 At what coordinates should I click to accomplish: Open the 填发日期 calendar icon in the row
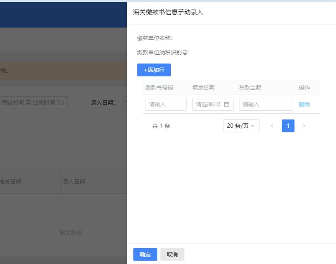(x=227, y=104)
